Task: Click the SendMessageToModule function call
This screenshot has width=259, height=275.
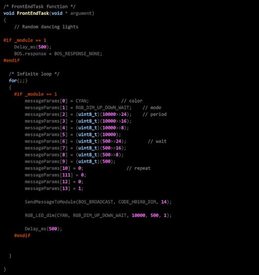Action: tap(98, 202)
